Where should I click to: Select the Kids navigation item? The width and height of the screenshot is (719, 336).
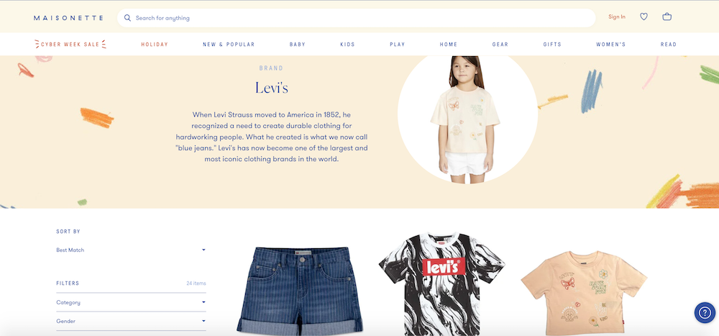pos(347,45)
